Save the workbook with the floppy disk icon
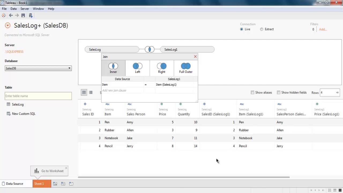The image size is (343, 193). tap(23, 15)
